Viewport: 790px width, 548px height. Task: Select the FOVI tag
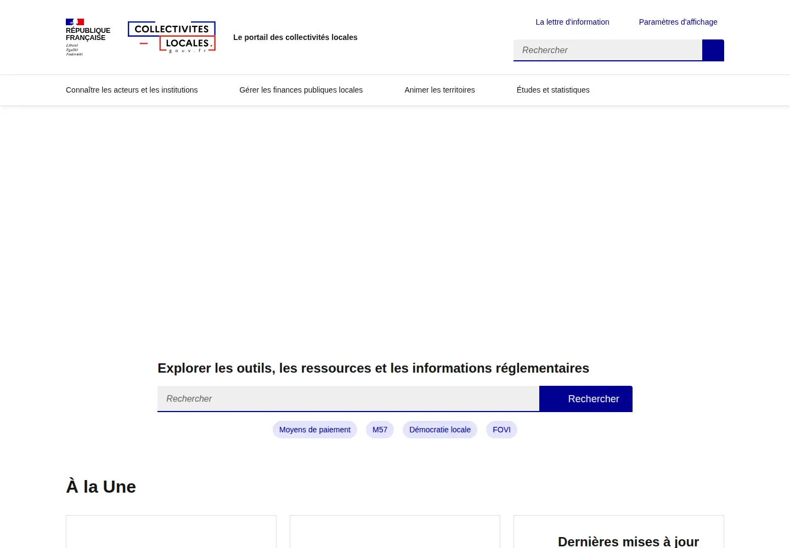pyautogui.click(x=501, y=430)
